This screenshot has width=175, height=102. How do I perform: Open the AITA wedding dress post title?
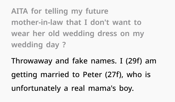pos(78,28)
